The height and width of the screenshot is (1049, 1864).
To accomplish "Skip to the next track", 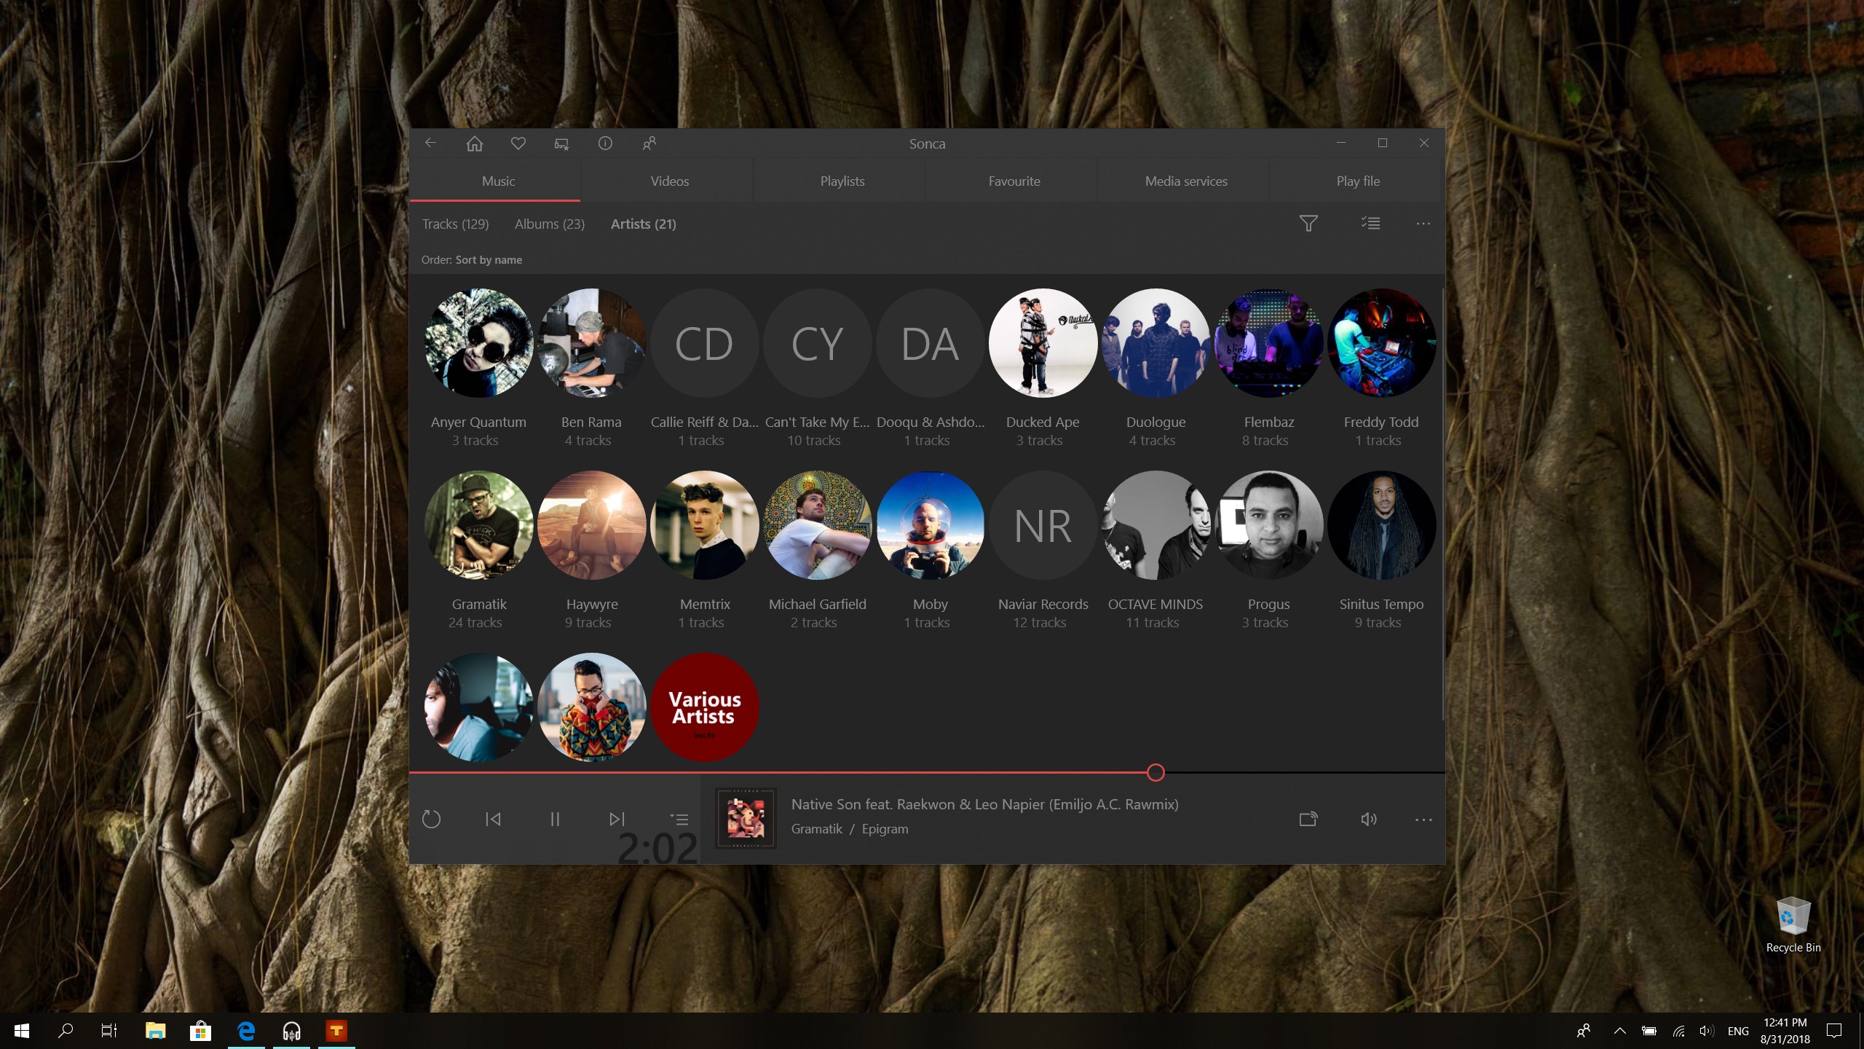I will click(x=617, y=819).
